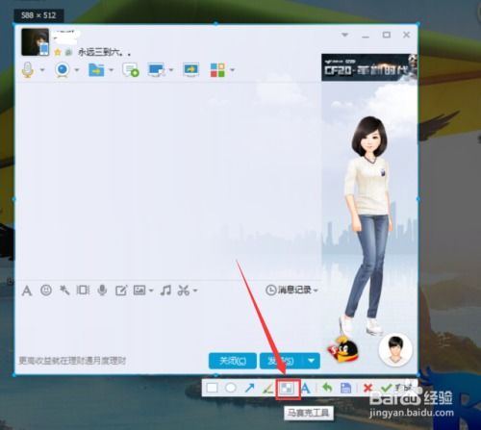This screenshot has height=430, width=481.
Task: Select the ellipse tool in screenshot toolbar
Action: pos(231,388)
